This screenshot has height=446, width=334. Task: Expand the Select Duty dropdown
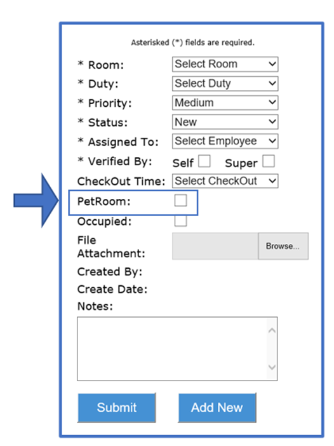(225, 84)
